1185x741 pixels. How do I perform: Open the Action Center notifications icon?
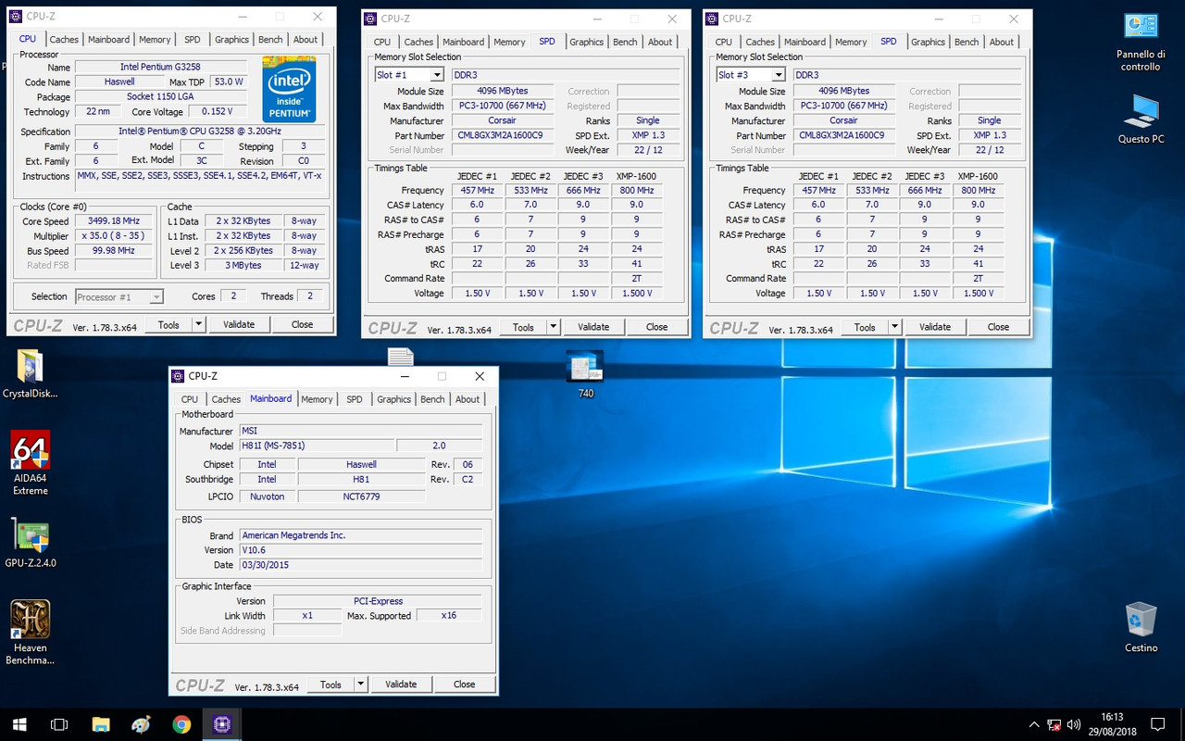click(x=1157, y=724)
